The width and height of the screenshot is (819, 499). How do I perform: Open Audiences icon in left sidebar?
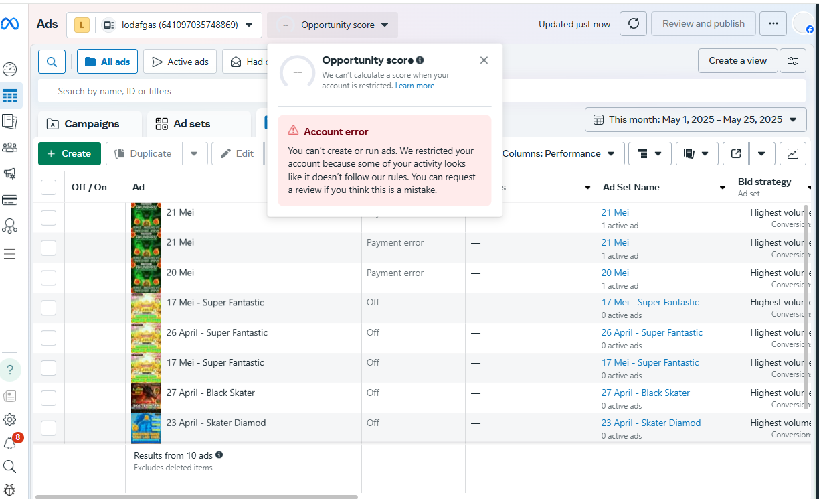(10, 147)
